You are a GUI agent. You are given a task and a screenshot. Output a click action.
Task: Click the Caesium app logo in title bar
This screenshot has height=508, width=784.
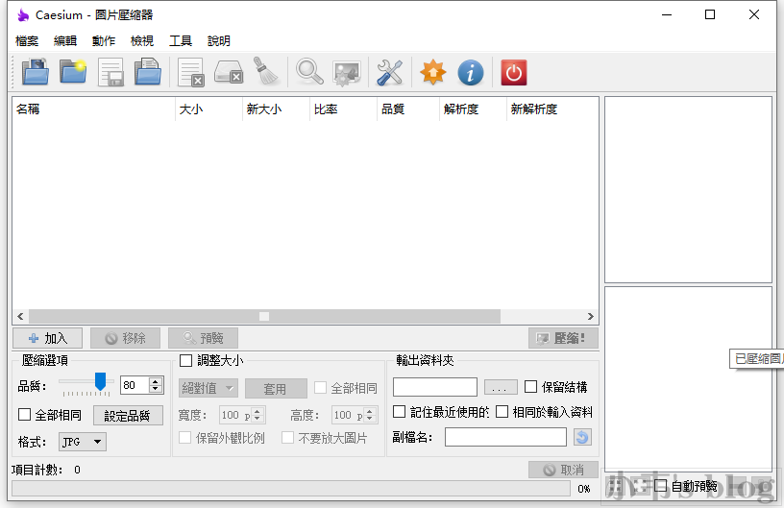point(23,15)
